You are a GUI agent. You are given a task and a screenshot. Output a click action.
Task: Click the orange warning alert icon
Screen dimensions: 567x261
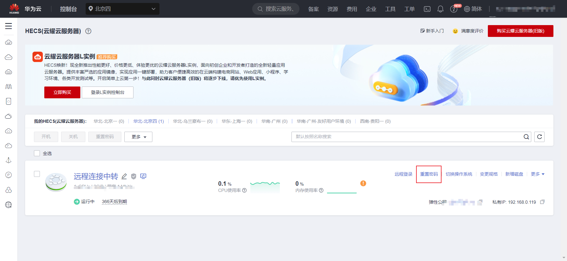click(363, 183)
